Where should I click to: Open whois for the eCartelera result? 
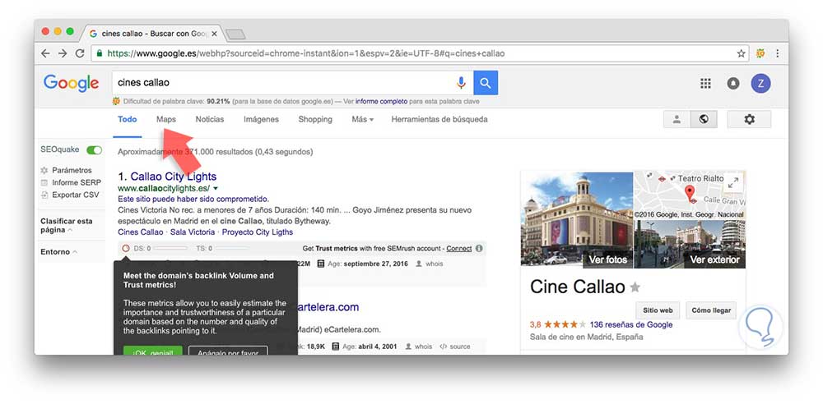(419, 347)
